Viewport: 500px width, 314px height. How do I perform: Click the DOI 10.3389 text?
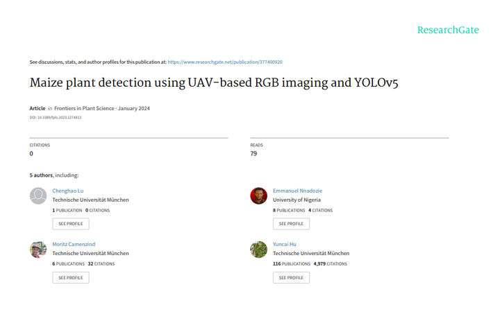(x=56, y=117)
